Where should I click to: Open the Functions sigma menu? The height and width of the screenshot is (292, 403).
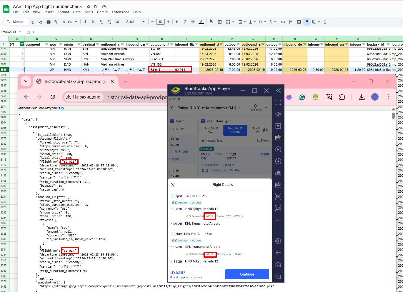325,22
